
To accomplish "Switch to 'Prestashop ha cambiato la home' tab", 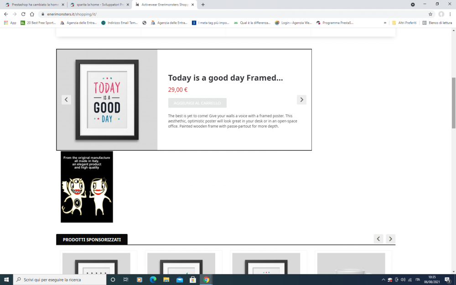I will [35, 5].
